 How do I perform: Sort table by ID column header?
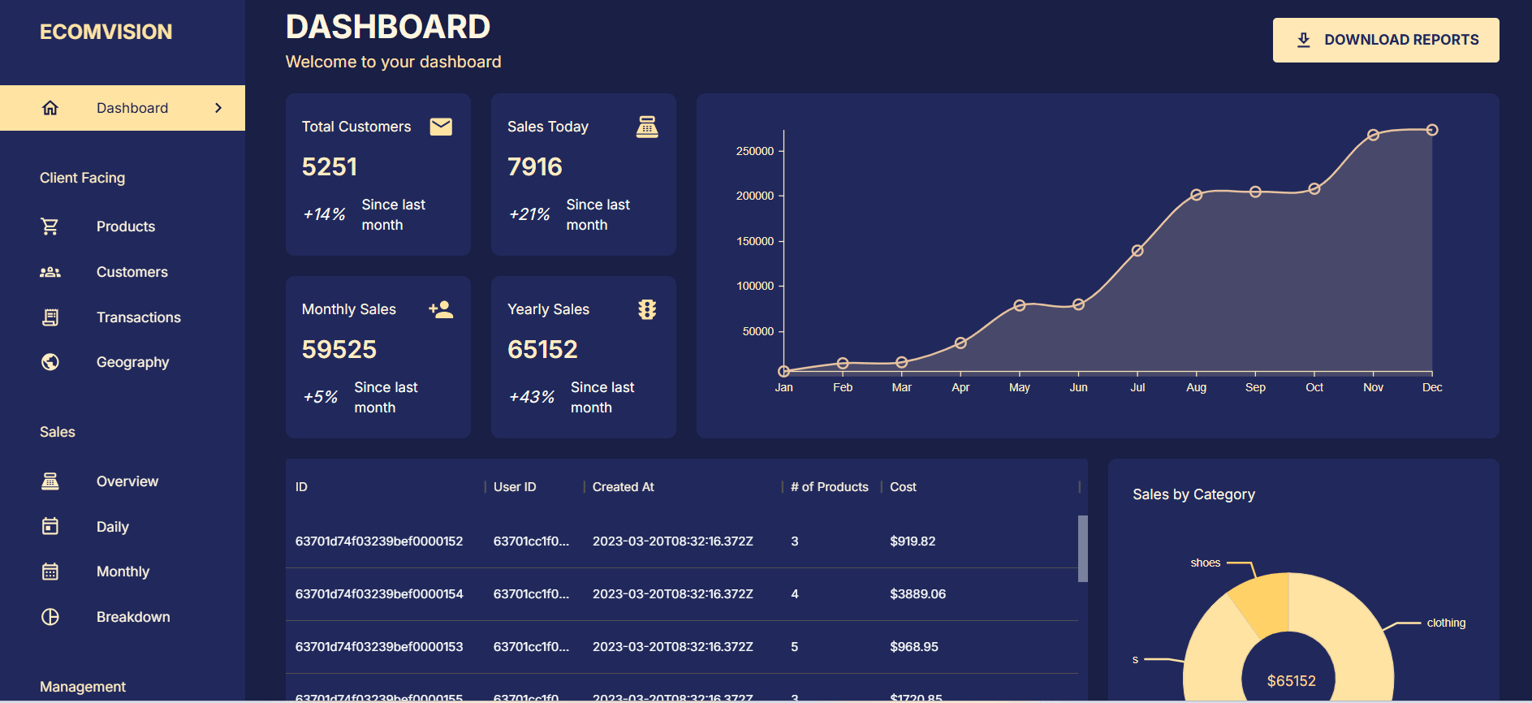pos(385,487)
